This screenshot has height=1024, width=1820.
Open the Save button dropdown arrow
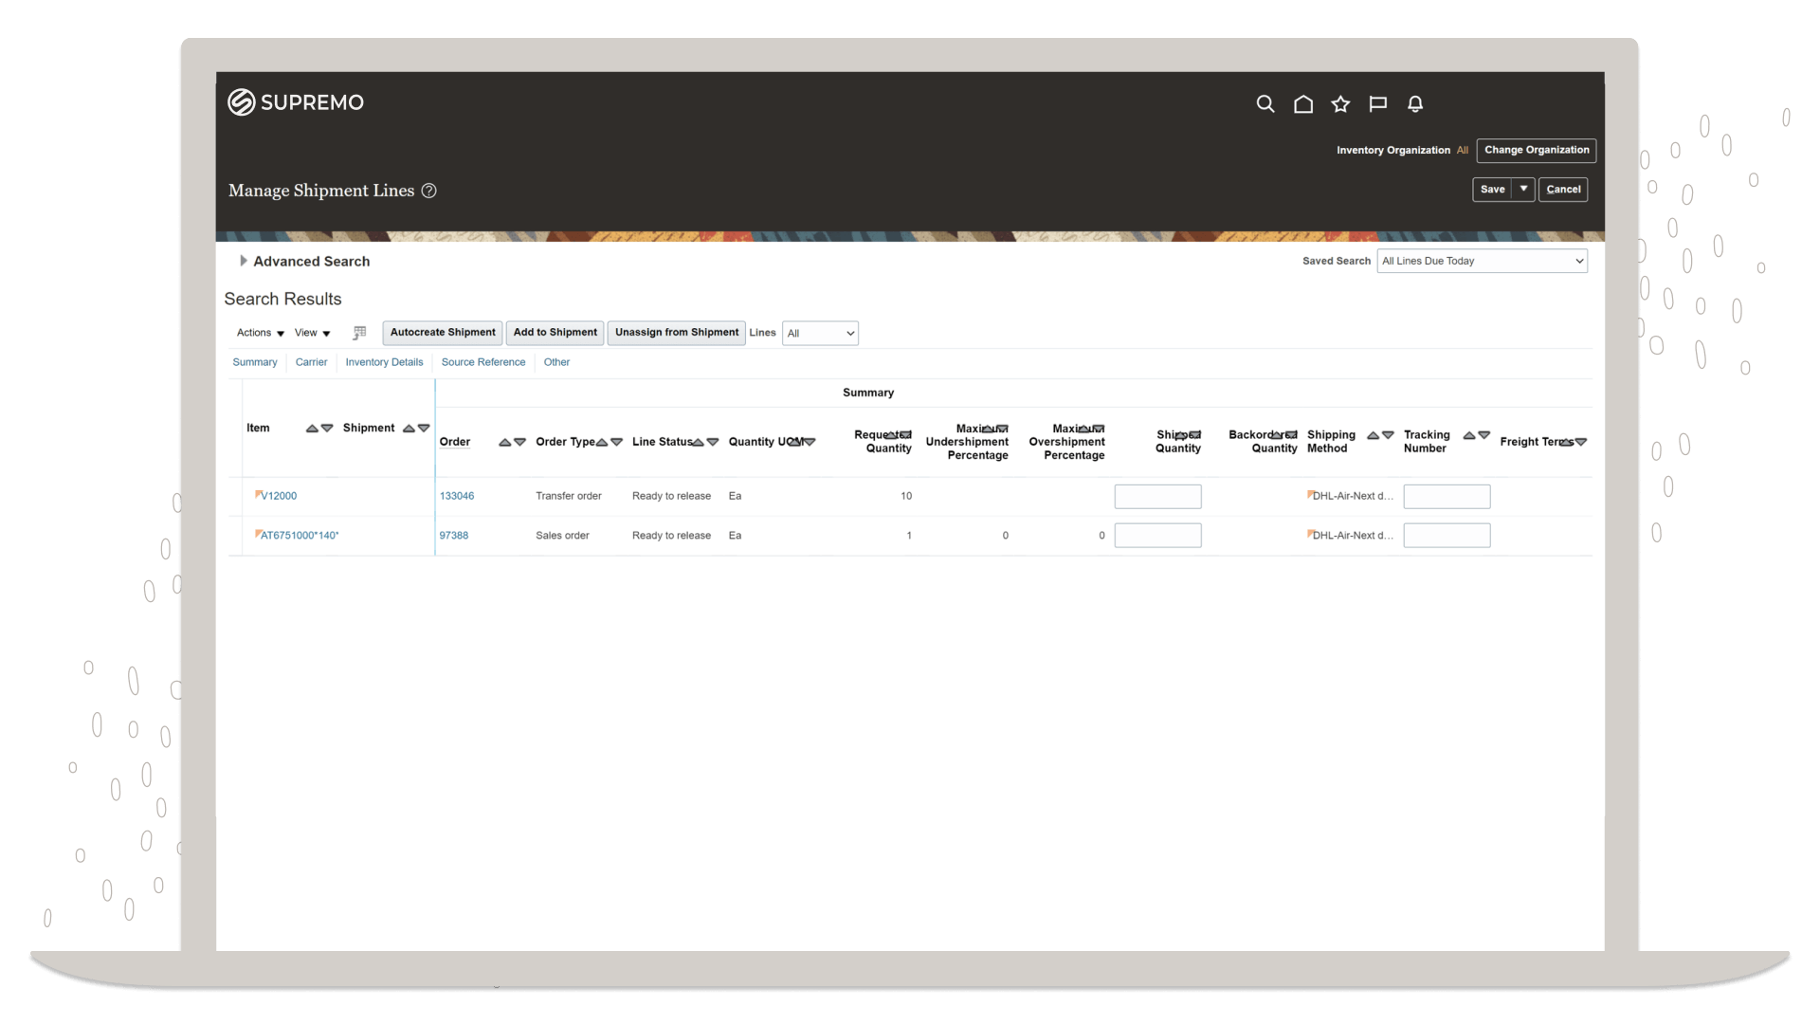coord(1523,189)
